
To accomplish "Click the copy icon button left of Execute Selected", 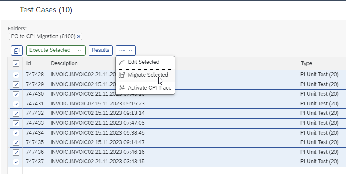I will coord(17,51).
